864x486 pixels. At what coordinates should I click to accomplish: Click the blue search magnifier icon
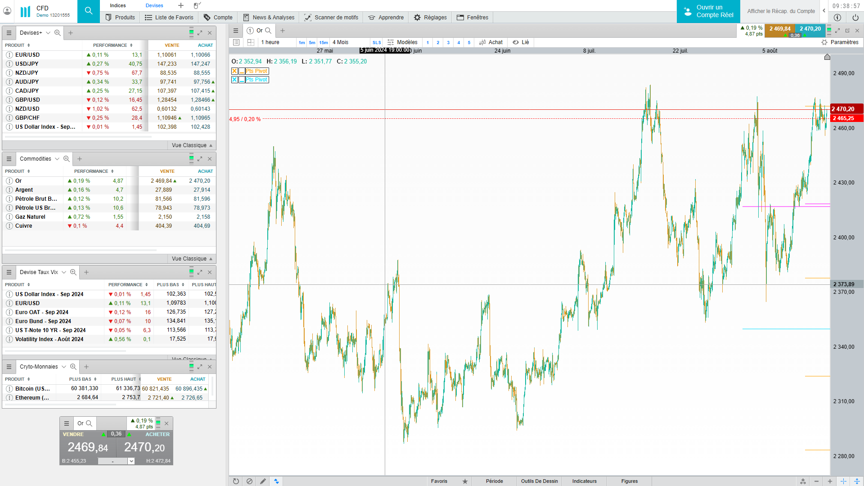point(89,11)
